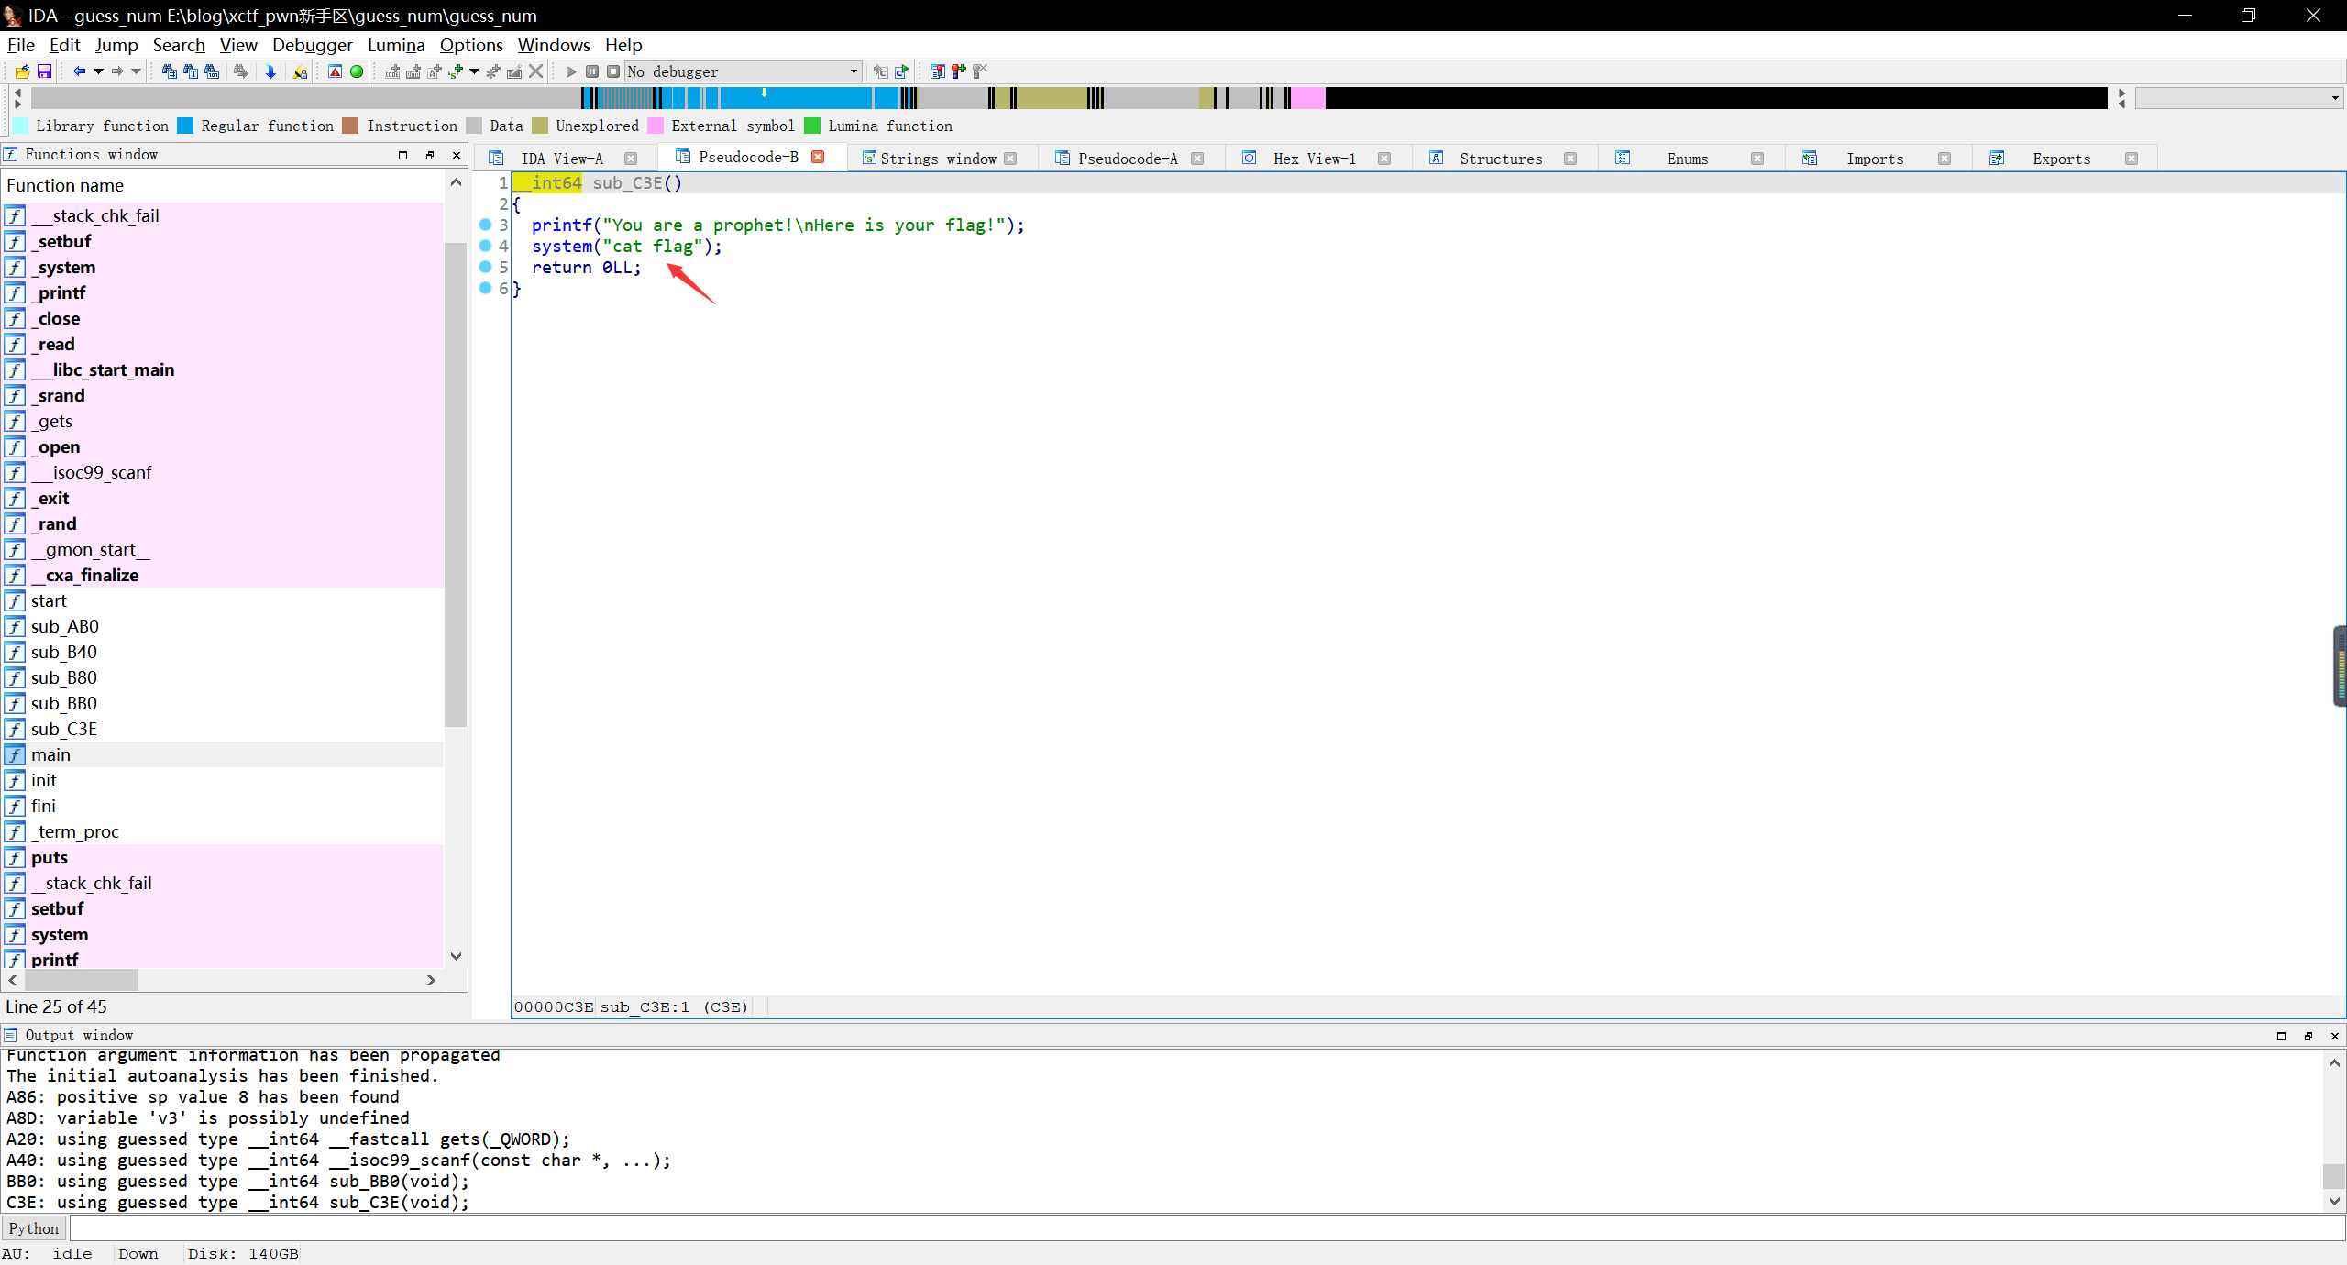Click the blue Jump back arrow
The width and height of the screenshot is (2347, 1265).
[x=79, y=71]
